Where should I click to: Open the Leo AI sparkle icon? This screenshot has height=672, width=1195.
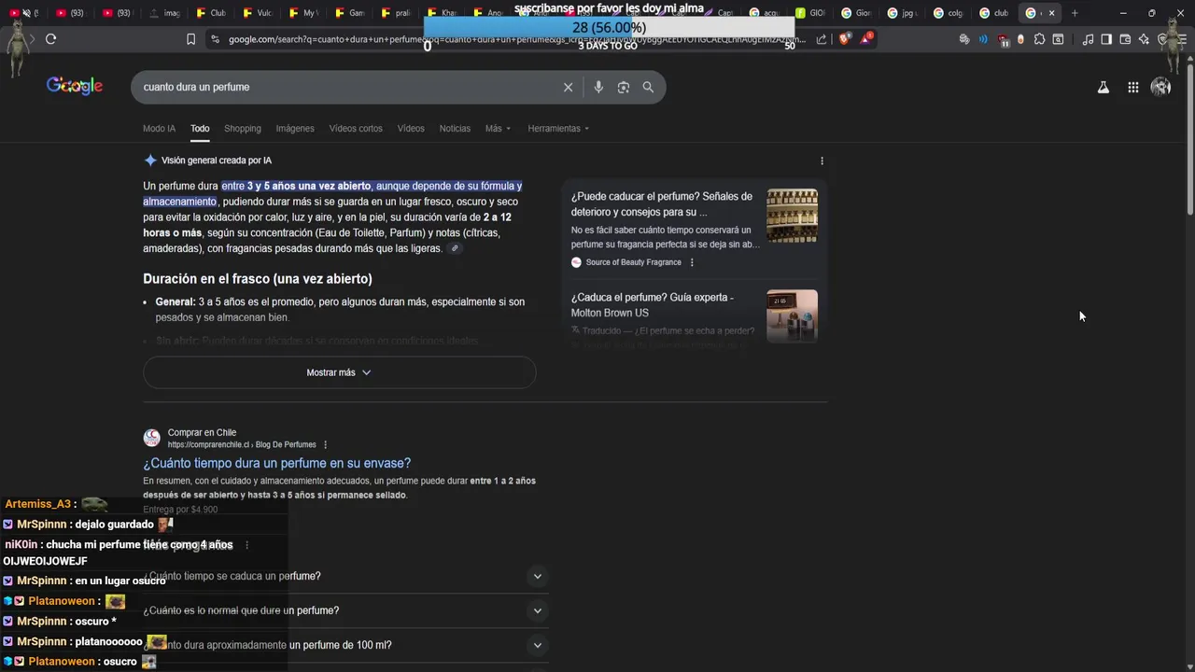pyautogui.click(x=1144, y=39)
